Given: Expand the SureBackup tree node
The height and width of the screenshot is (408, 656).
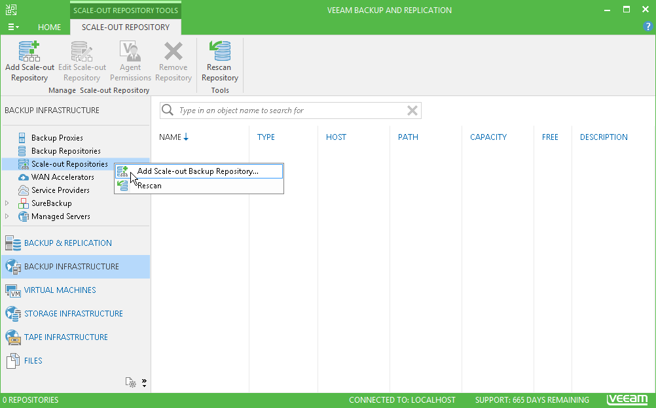Looking at the screenshot, I should pos(7,203).
